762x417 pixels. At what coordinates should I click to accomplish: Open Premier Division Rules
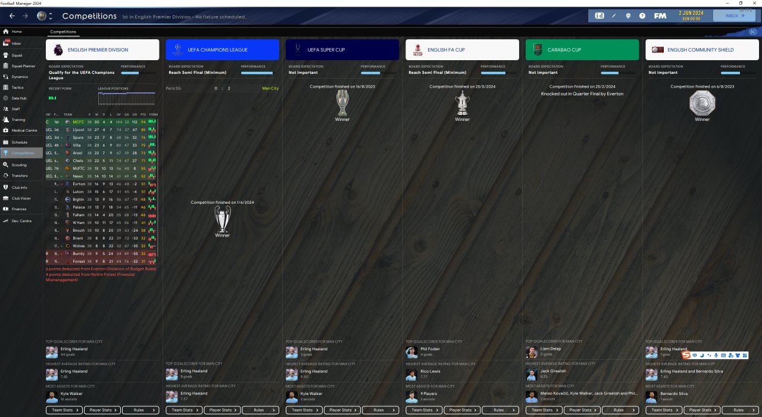pos(140,410)
